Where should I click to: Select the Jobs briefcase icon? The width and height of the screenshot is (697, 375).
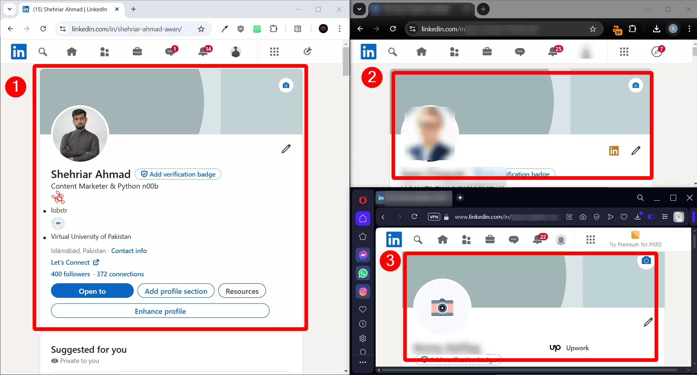(137, 51)
